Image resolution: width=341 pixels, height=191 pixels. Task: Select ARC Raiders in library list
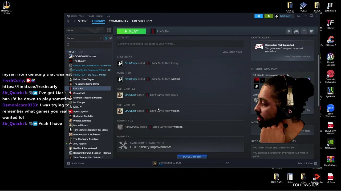coord(80,144)
